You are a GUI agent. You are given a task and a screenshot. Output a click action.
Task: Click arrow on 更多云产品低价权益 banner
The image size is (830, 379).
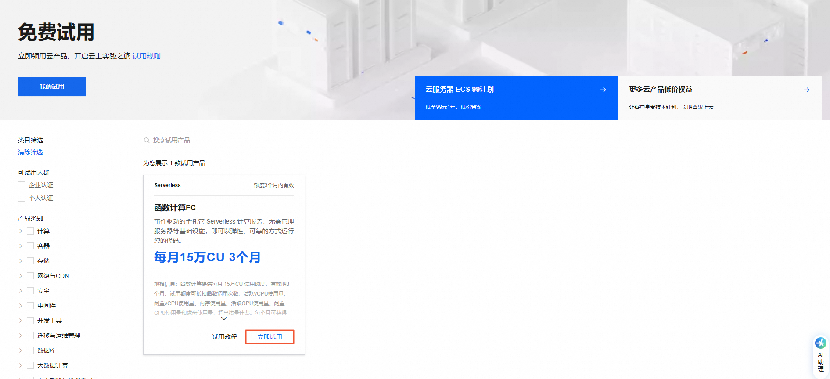[x=807, y=90]
